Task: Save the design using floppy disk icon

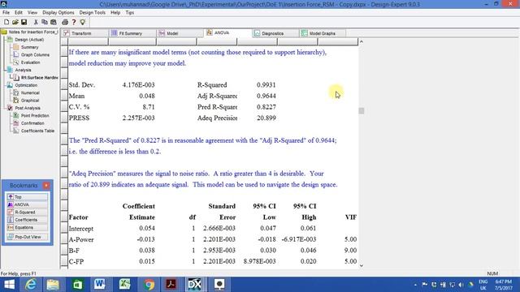Action: pos(24,22)
